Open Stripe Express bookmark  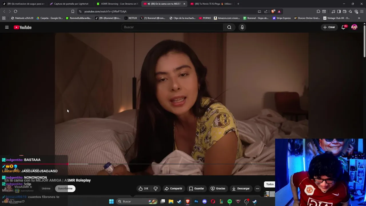pyautogui.click(x=282, y=18)
